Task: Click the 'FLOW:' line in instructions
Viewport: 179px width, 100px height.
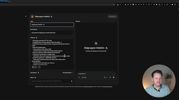Action: pyautogui.click(x=33, y=46)
